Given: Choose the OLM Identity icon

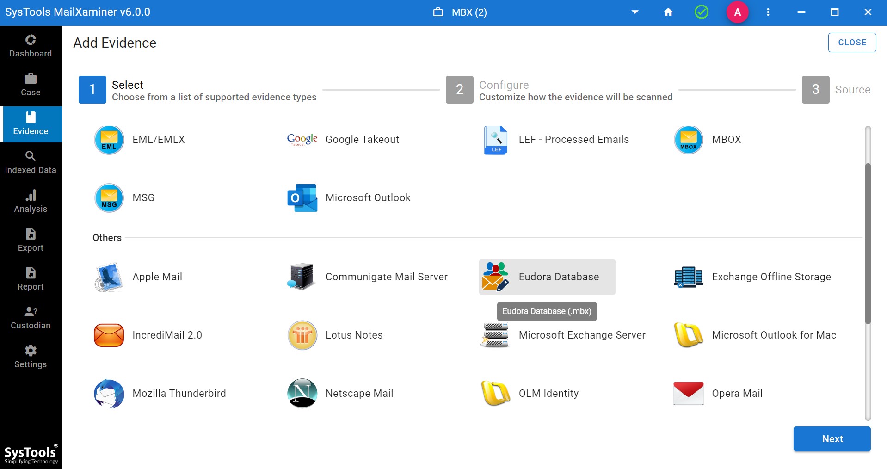Looking at the screenshot, I should [x=495, y=393].
